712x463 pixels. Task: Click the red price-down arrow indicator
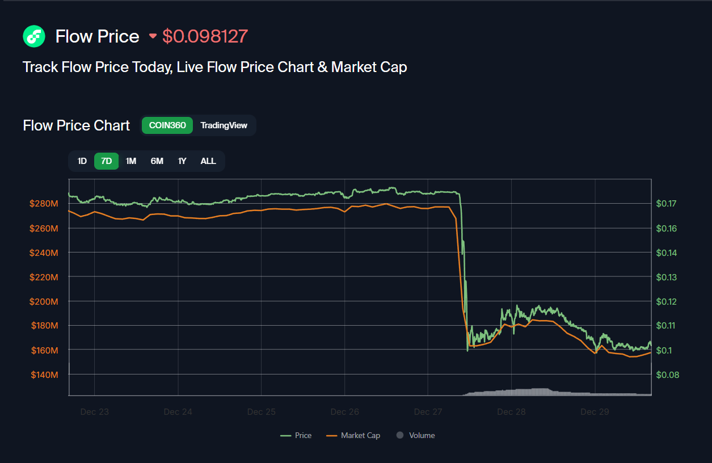(153, 36)
